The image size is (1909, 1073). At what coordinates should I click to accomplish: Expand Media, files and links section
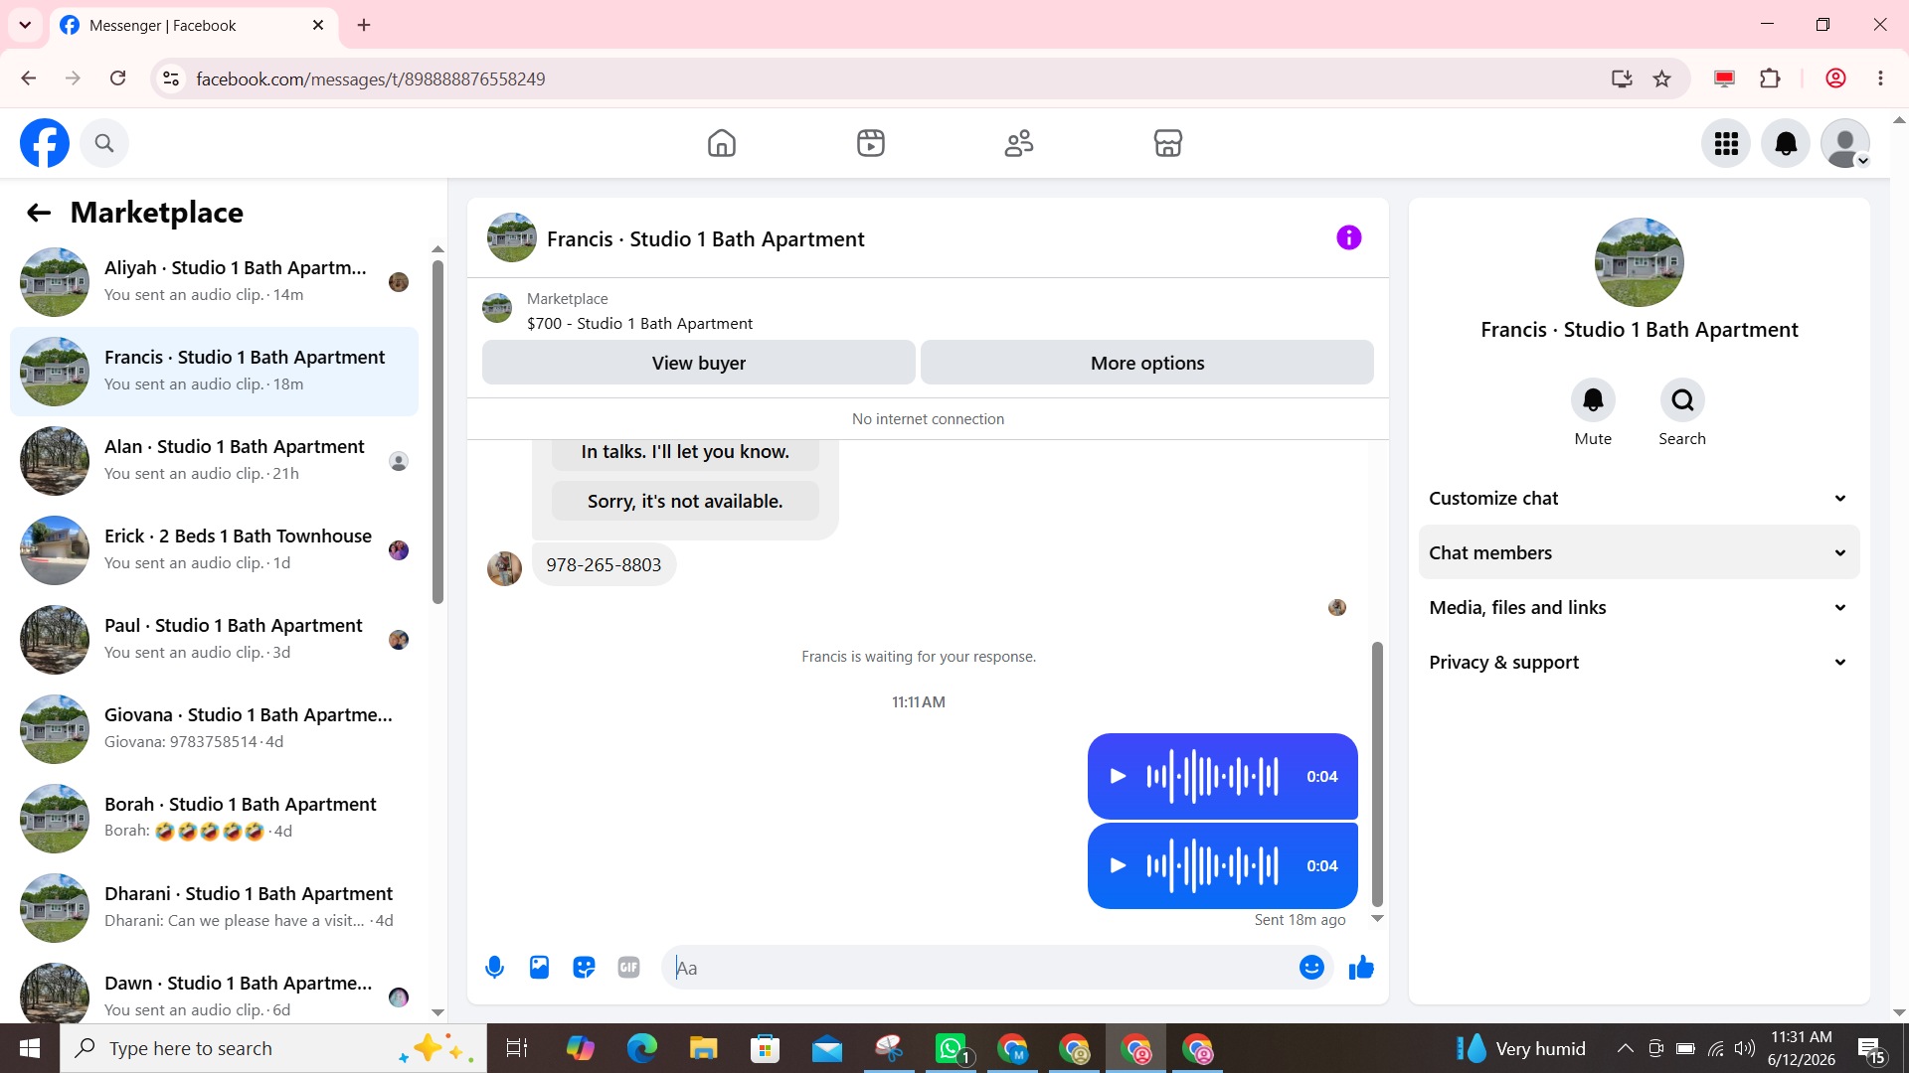[1639, 607]
